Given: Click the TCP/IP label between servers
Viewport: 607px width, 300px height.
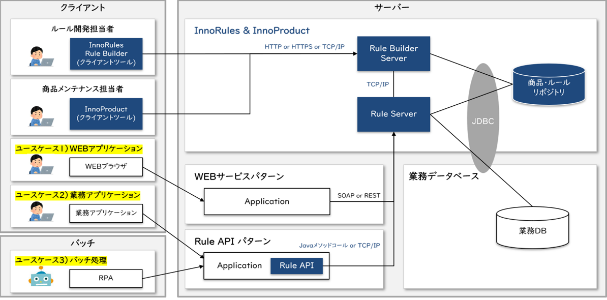Looking at the screenshot, I should pos(377,84).
